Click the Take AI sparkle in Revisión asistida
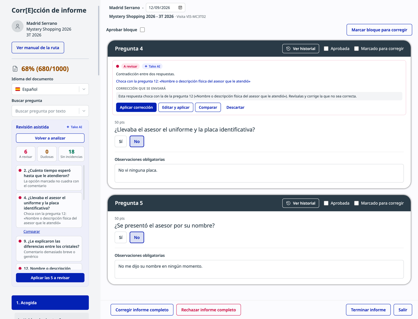 coord(74,127)
